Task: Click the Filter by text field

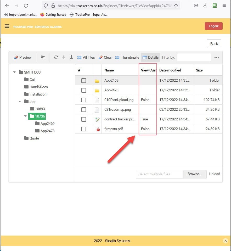Action: coord(194,57)
